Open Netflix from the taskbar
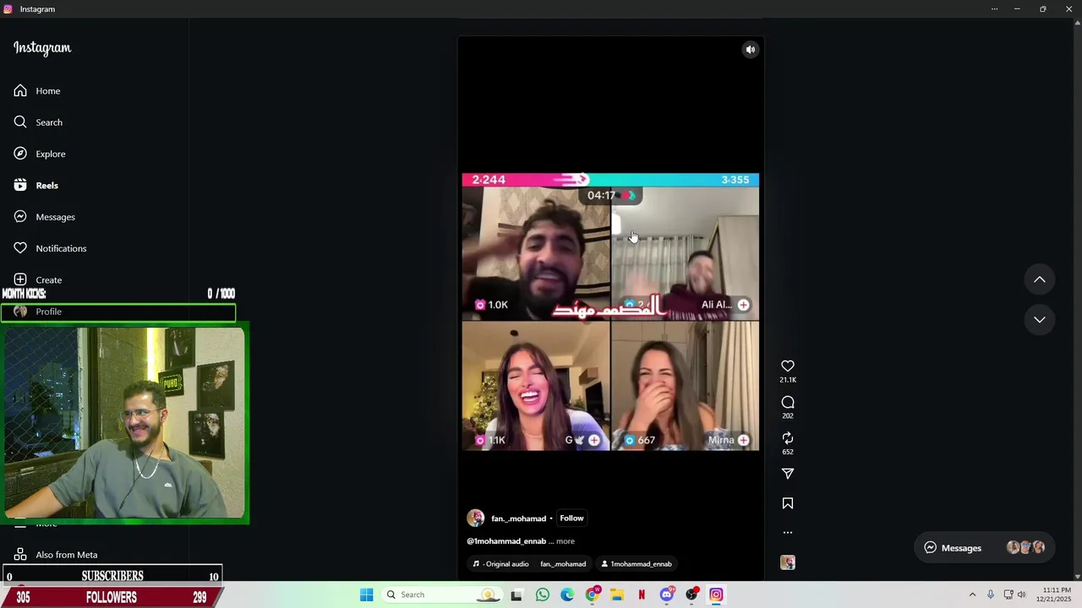This screenshot has width=1082, height=608. pos(642,594)
